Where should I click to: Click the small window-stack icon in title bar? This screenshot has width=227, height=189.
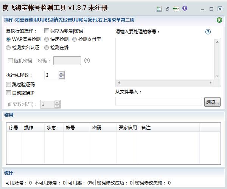(x=168, y=9)
